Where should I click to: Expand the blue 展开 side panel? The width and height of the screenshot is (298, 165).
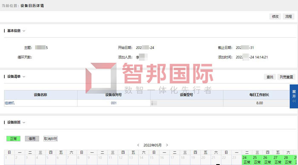[x=294, y=96]
